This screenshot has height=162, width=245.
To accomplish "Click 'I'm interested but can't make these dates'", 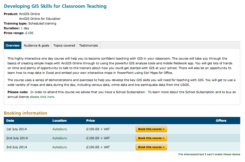I will click(209, 154).
